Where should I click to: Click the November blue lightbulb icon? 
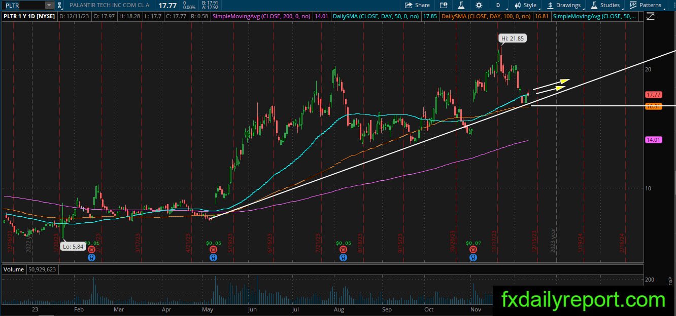[x=473, y=257]
